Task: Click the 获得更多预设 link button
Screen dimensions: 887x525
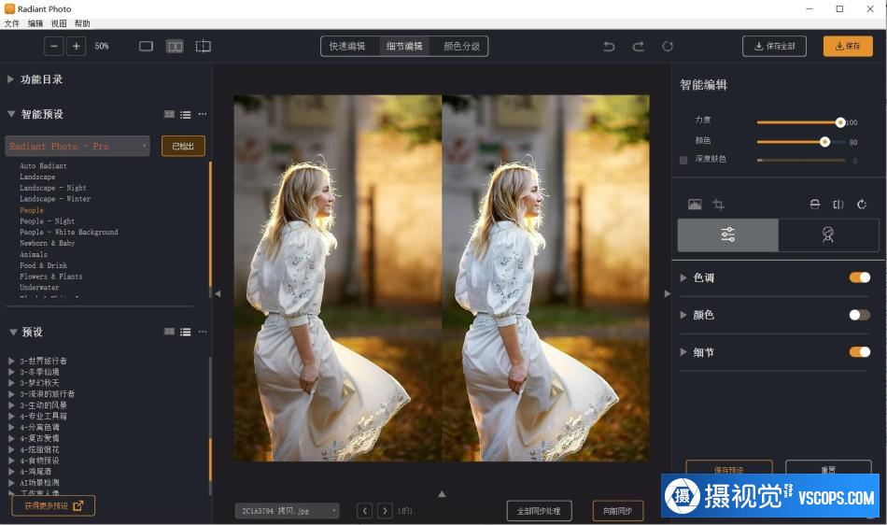Action: pos(53,505)
